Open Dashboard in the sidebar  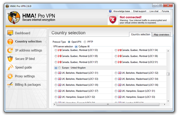(x=26, y=33)
